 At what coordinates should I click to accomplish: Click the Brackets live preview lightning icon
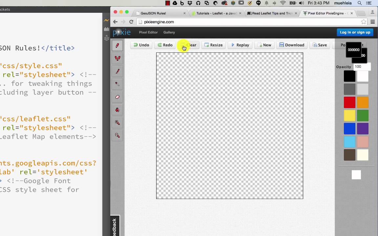[x=106, y=20]
